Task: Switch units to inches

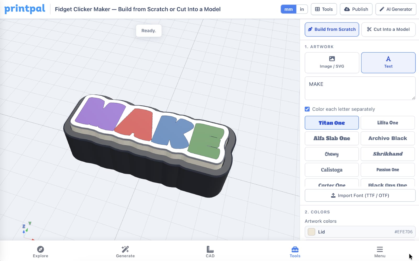Action: coord(302,9)
